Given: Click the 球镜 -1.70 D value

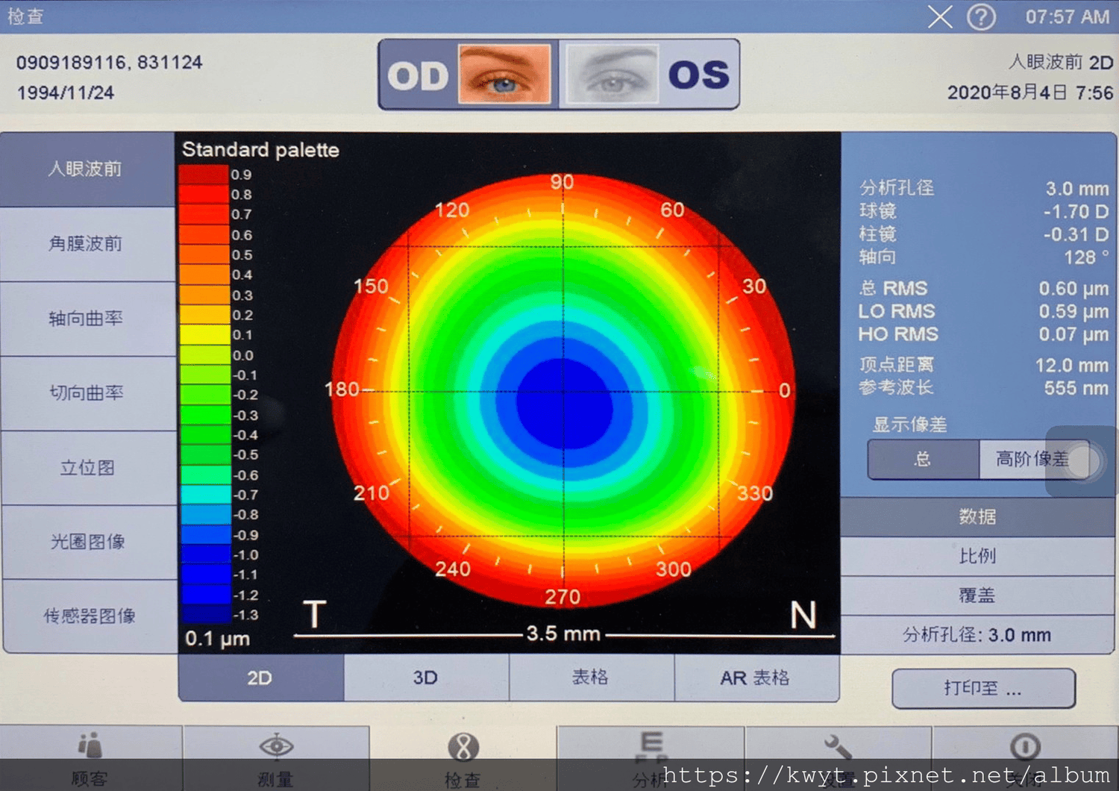Looking at the screenshot, I should click(1076, 212).
